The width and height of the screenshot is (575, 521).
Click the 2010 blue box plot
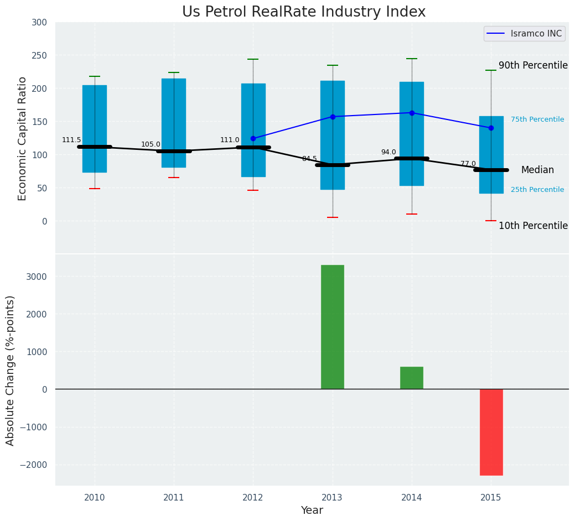pos(95,105)
